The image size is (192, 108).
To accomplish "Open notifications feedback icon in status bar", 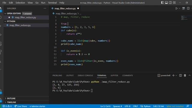I will click(188, 106).
